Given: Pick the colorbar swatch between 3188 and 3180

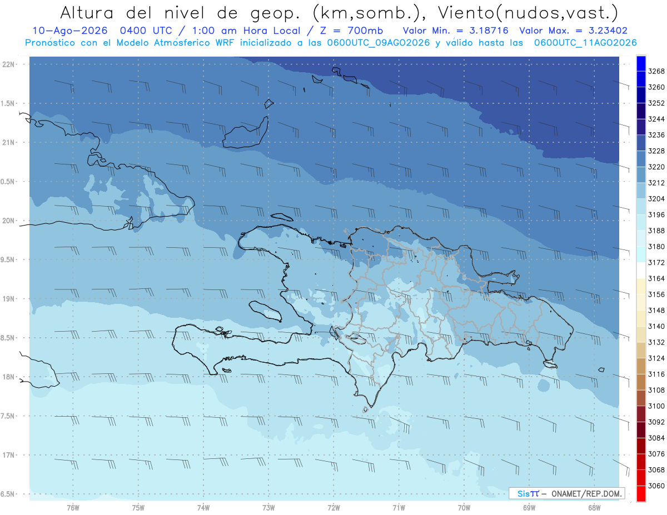Looking at the screenshot, I should point(641,239).
